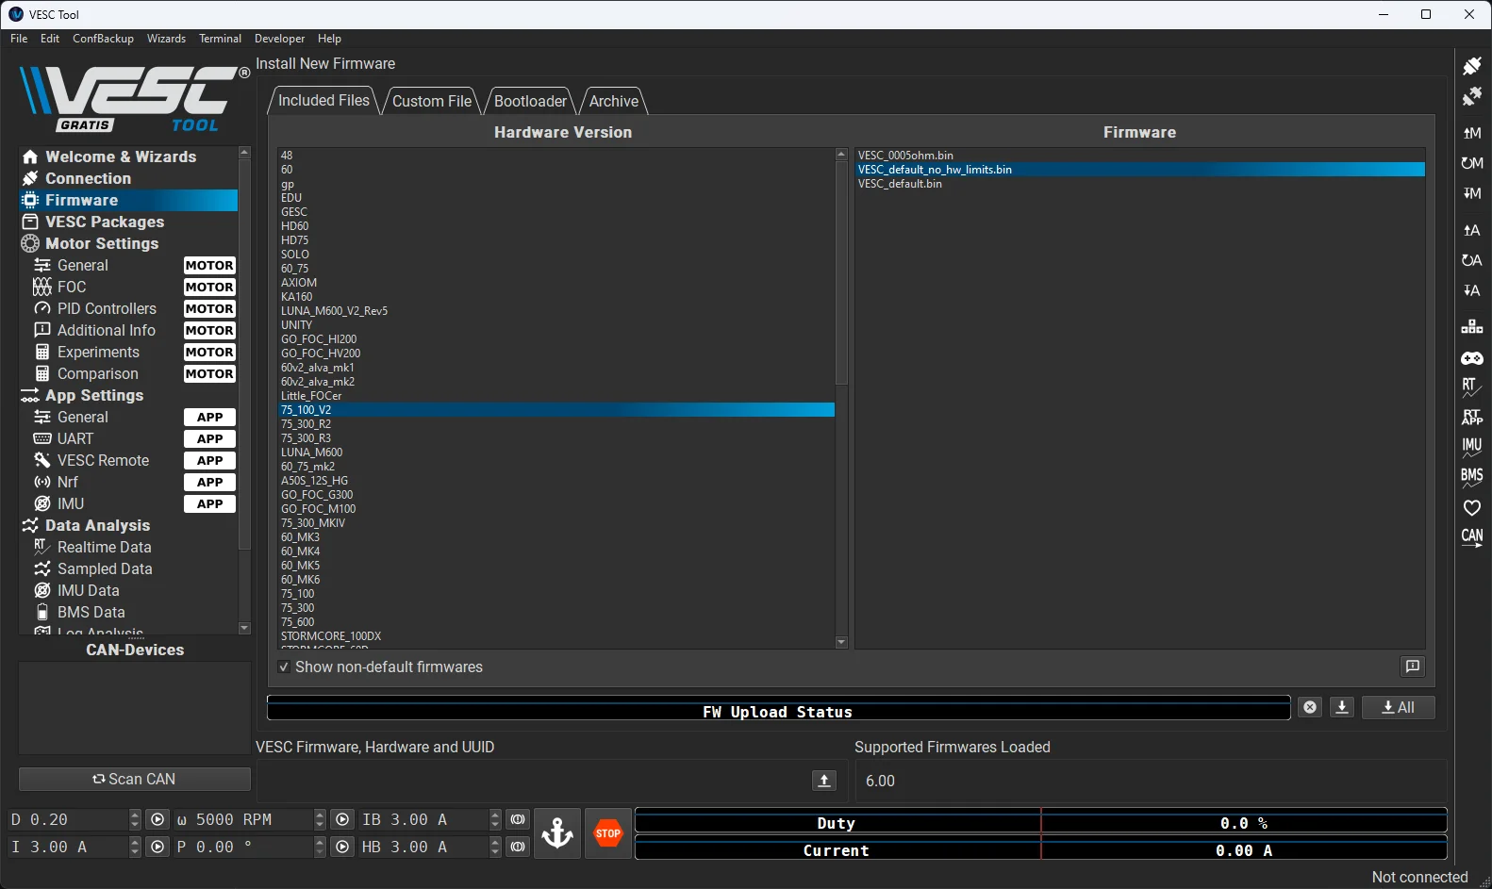
Task: Open the File menu
Action: pyautogui.click(x=19, y=39)
